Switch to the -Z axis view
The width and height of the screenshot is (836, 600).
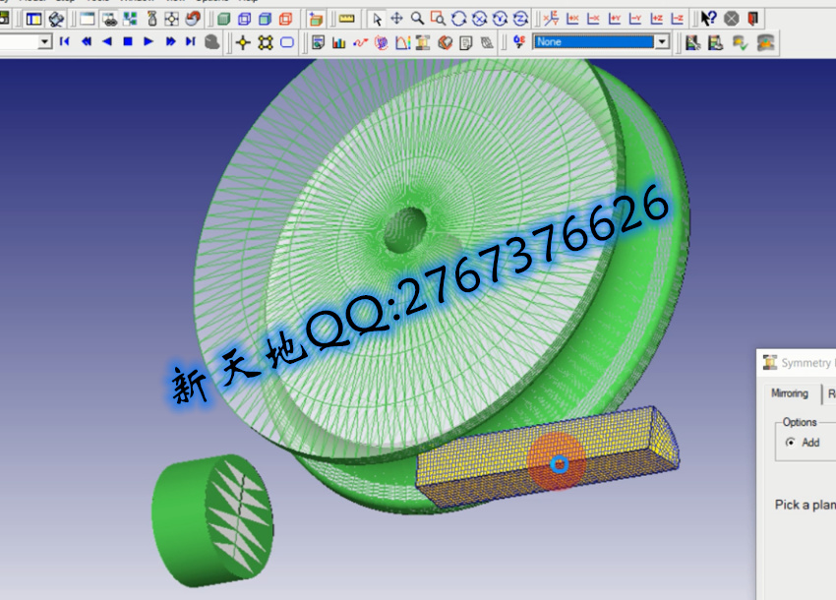coord(678,19)
